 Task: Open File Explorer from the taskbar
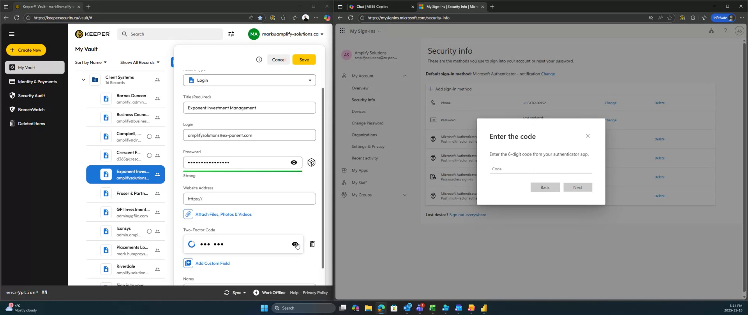(368, 308)
